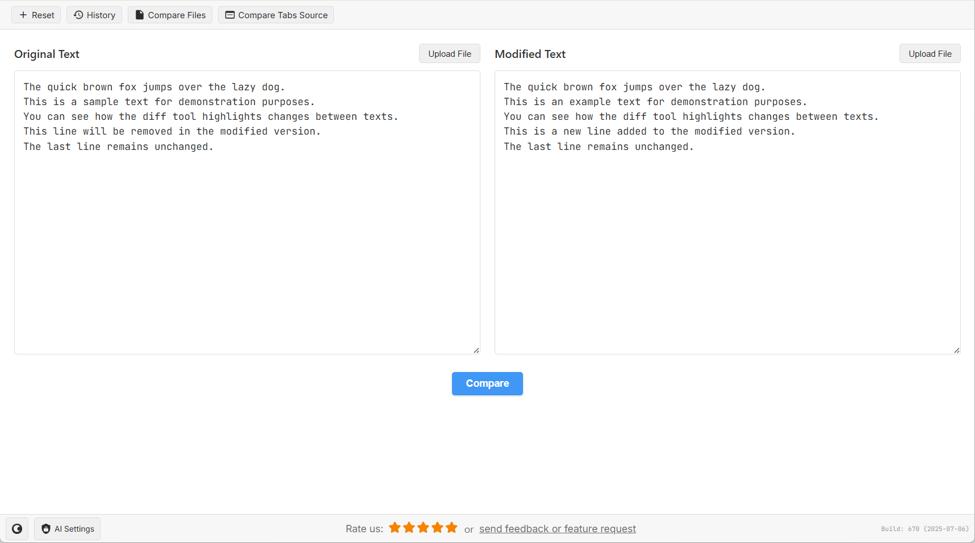The width and height of the screenshot is (975, 543).
Task: Click the AI Settings shield icon
Action: [46, 529]
